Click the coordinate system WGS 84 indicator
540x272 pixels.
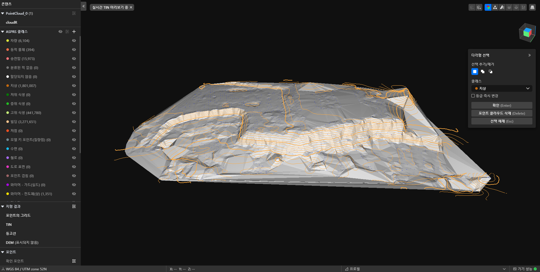tap(24, 269)
